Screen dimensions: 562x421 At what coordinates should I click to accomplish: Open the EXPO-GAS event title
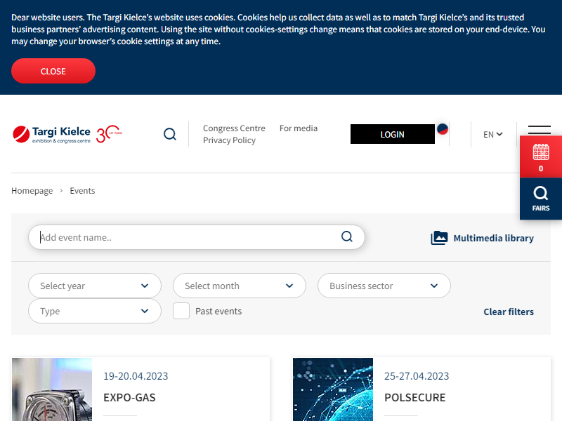click(x=129, y=397)
